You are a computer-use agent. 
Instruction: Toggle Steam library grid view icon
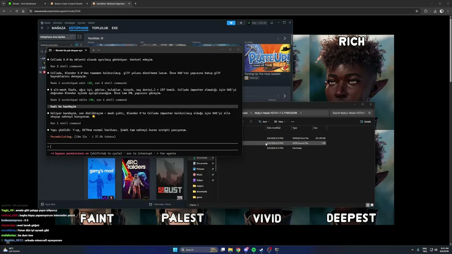tap(79, 37)
